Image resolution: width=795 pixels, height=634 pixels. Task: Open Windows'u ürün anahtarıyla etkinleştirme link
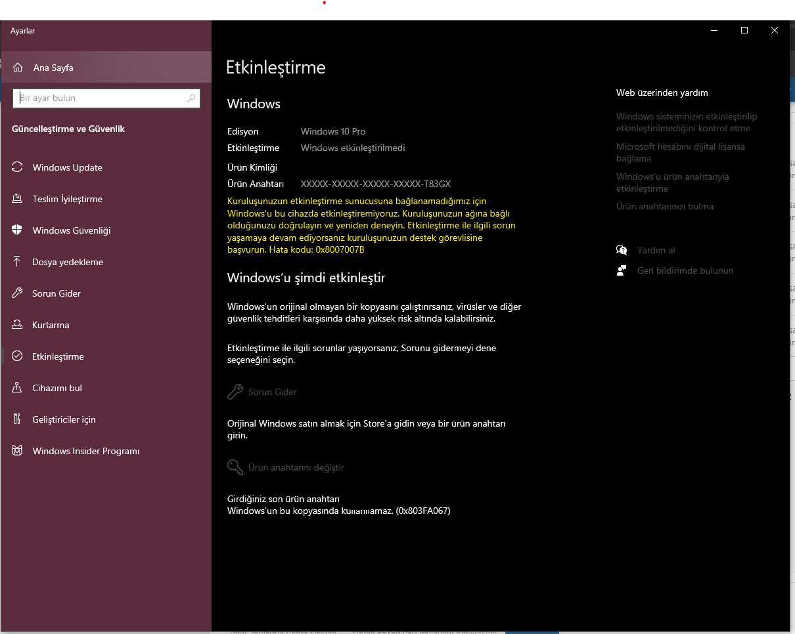[x=673, y=182]
